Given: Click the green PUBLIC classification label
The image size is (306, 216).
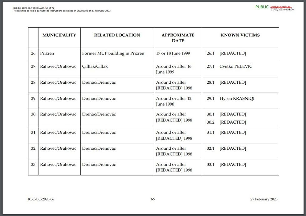Looking at the screenshot, I should pyautogui.click(x=262, y=7).
